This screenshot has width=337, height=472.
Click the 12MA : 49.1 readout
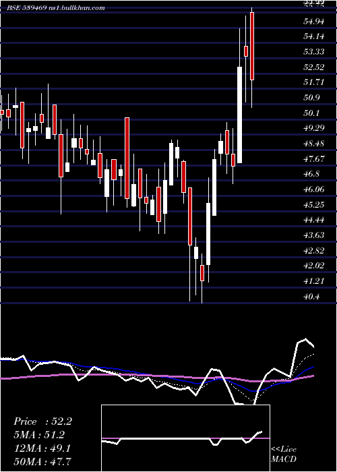42,448
